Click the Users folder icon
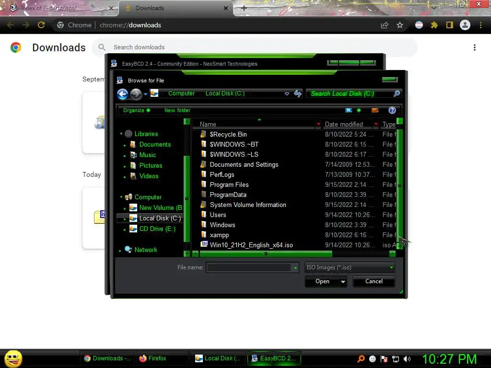This screenshot has width=491, height=368. (x=204, y=214)
